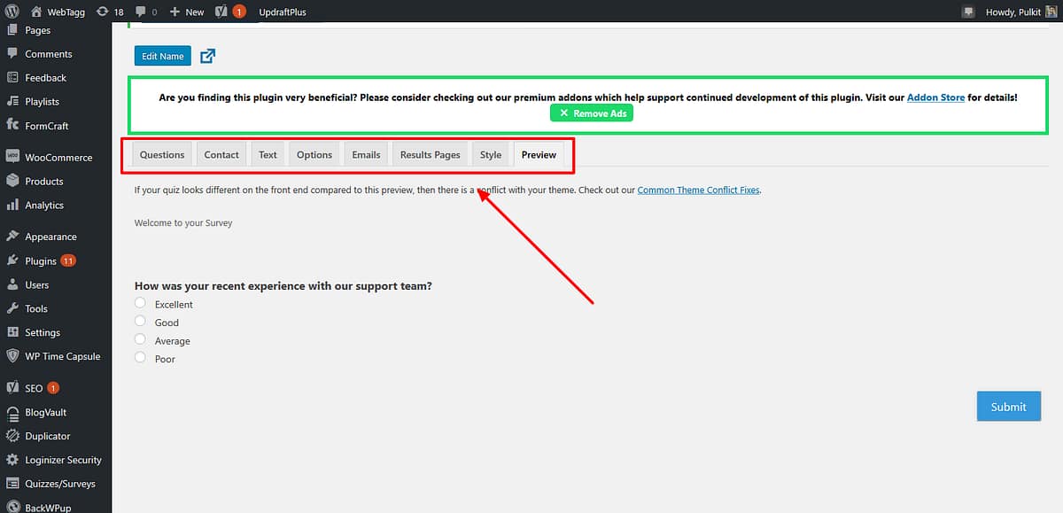Select the Poor radio button
The height and width of the screenshot is (513, 1063).
click(139, 358)
